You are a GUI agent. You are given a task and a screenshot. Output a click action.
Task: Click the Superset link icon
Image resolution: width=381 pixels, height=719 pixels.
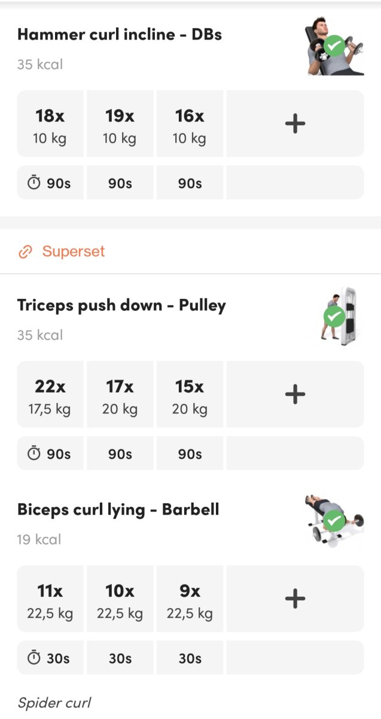point(25,252)
